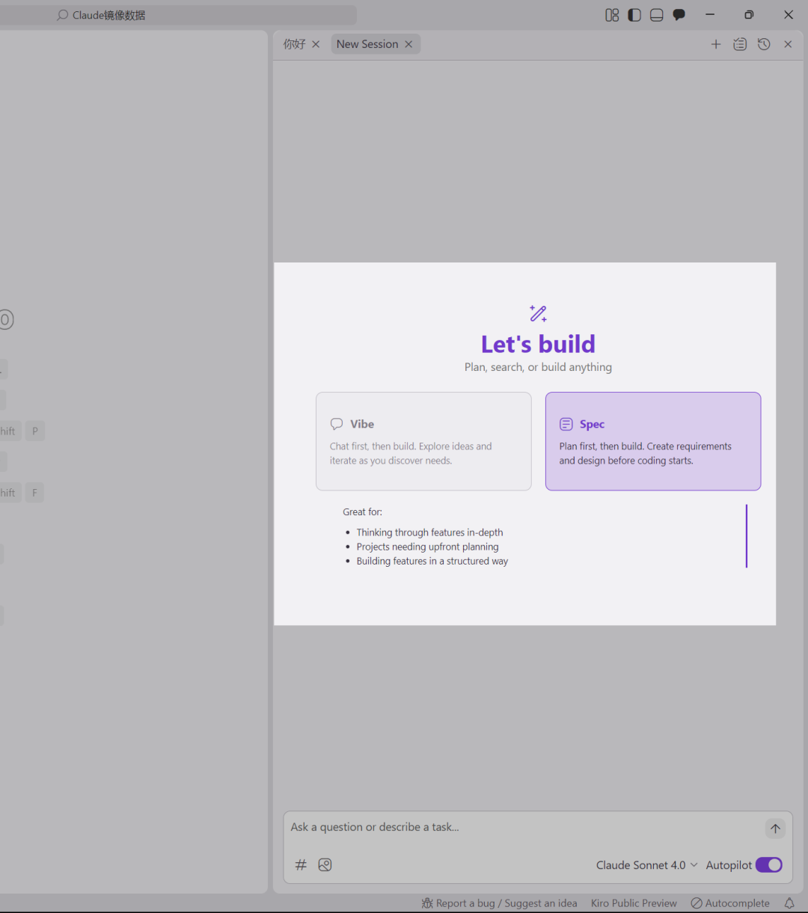Screen dimensions: 808x913
Task: Close the New Session tab
Action: 408,44
